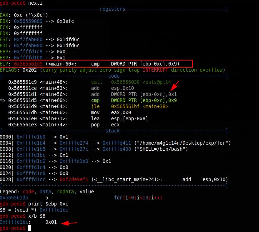
Task: Select the ESI address 0xf7fab000
Action: (x=28, y=40)
